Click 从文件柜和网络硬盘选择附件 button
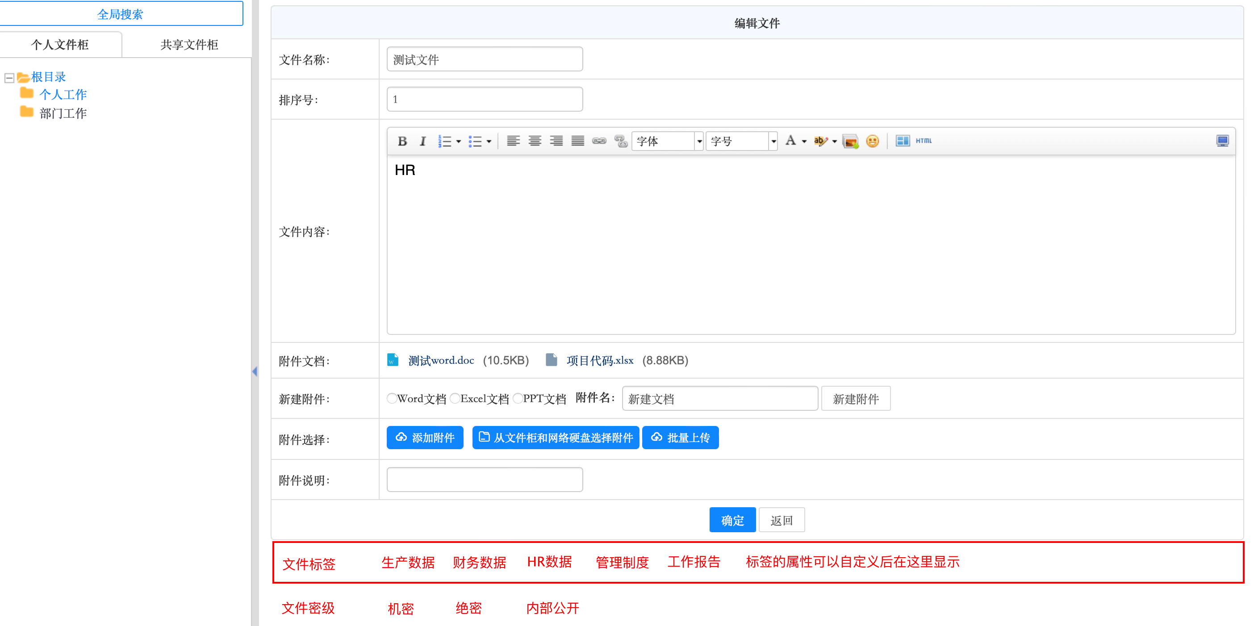 [x=556, y=438]
